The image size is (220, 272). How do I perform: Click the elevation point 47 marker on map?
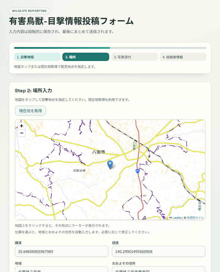[x=143, y=196]
